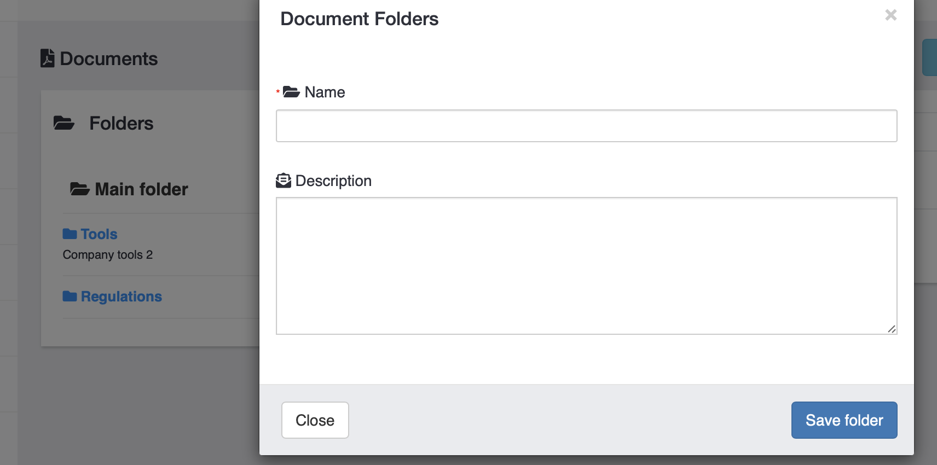Click the Description label icon
The width and height of the screenshot is (937, 465).
tap(284, 181)
